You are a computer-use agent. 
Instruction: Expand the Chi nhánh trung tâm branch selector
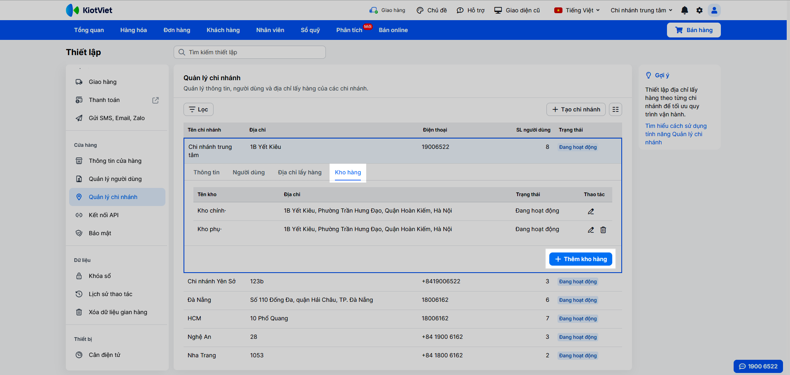641,10
